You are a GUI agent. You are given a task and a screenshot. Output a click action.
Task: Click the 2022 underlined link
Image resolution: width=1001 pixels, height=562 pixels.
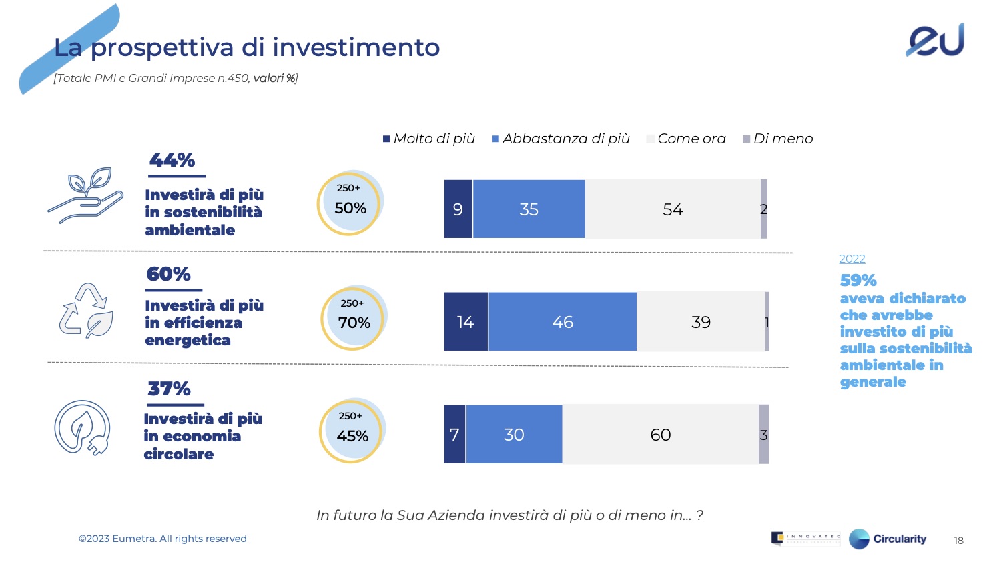[x=852, y=259]
